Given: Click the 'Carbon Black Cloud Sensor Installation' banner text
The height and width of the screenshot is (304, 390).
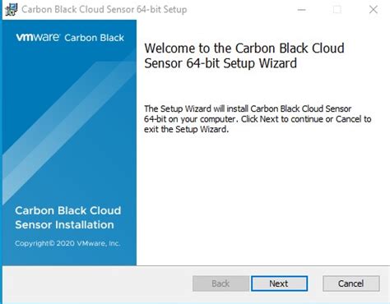Looking at the screenshot, I should [68, 218].
